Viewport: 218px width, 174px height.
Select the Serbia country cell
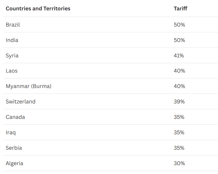click(x=14, y=148)
